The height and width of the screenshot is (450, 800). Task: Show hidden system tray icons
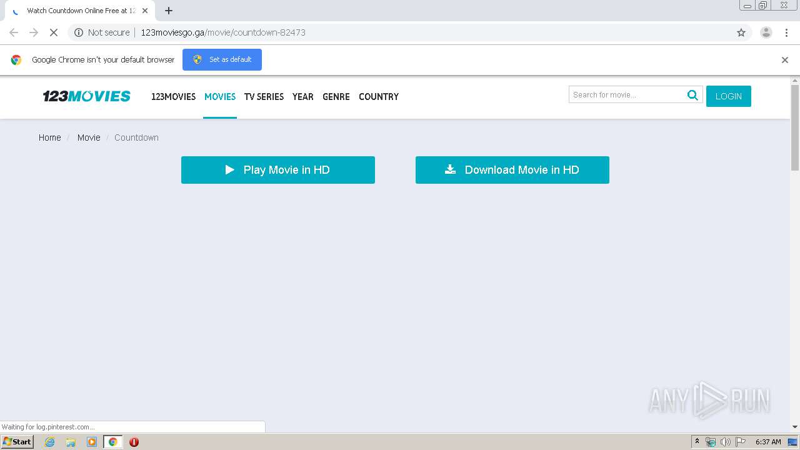[x=697, y=442]
